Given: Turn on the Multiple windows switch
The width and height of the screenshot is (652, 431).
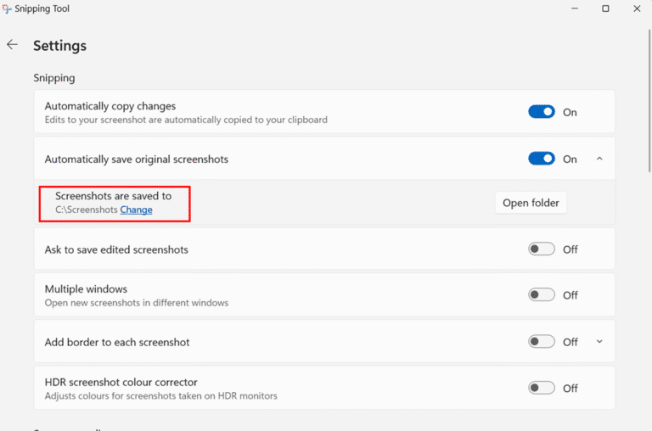Looking at the screenshot, I should point(542,294).
